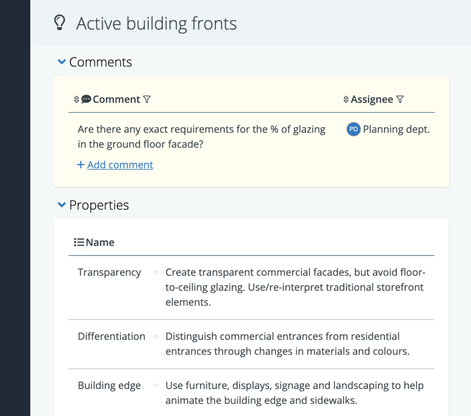
Task: Click the Differentiation row drag handle
Action: [156, 336]
